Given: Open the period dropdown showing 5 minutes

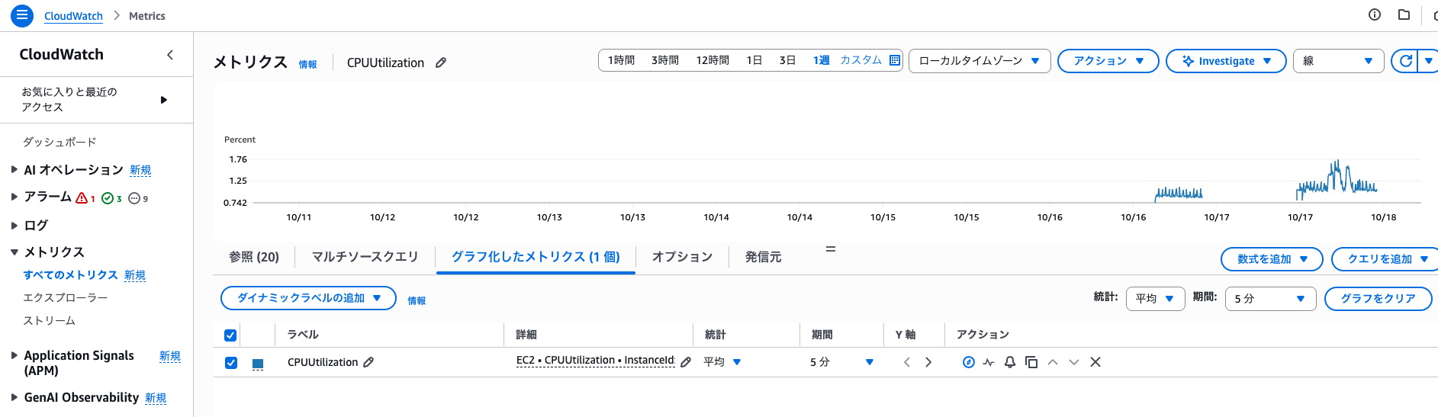Looking at the screenshot, I should pyautogui.click(x=1269, y=299).
